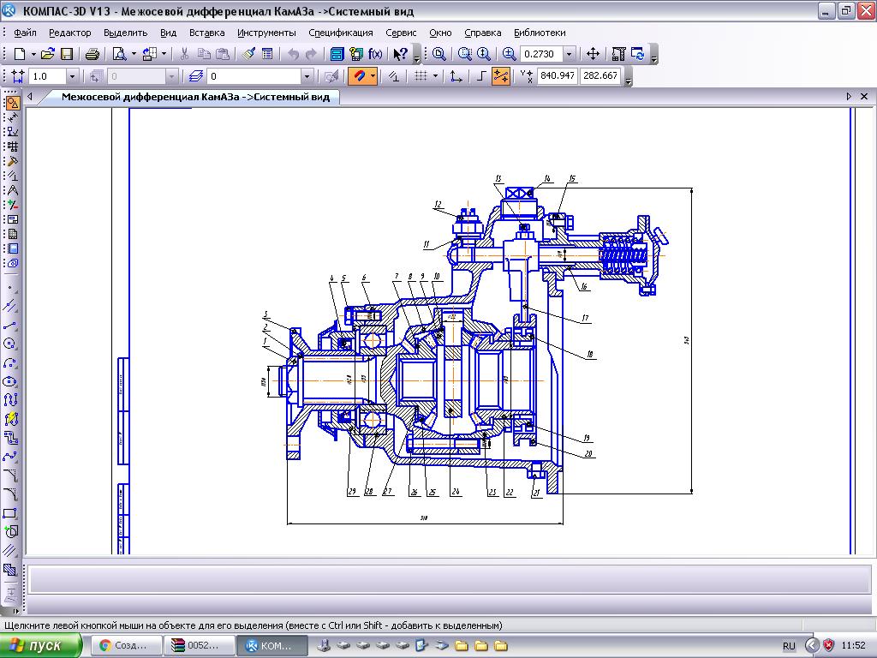Image resolution: width=877 pixels, height=658 pixels.
Task: Click the refresh view icon
Action: (638, 54)
